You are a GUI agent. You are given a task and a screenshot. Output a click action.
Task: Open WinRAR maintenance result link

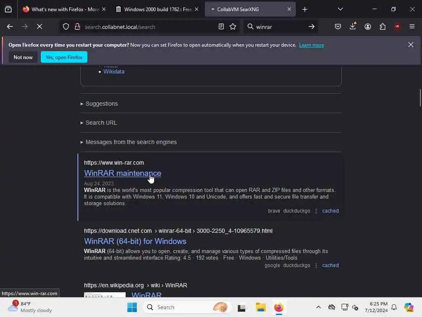122,173
